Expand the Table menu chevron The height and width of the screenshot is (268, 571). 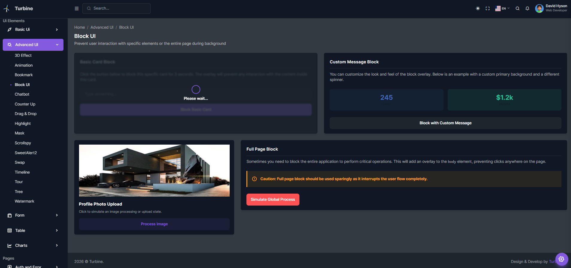(57, 230)
